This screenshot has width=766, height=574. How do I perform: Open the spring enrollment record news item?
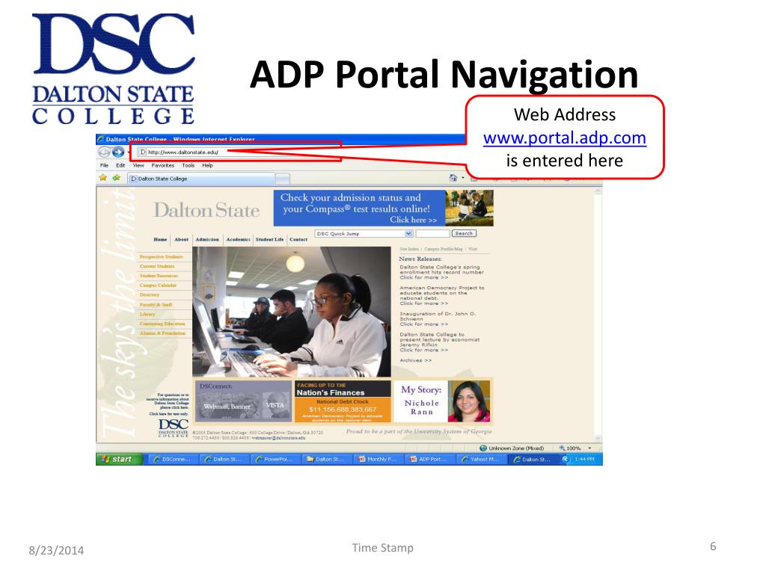tap(441, 272)
